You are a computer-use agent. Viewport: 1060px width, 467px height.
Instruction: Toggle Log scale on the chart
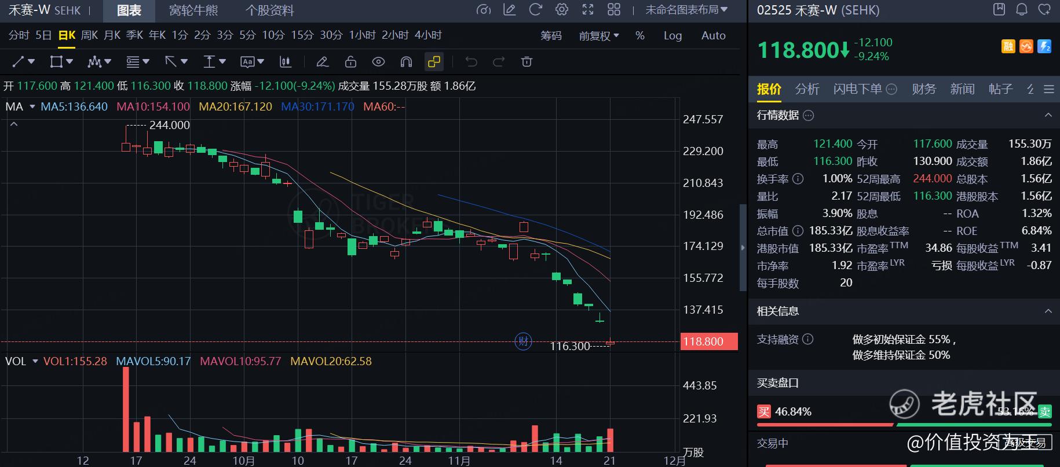click(672, 35)
